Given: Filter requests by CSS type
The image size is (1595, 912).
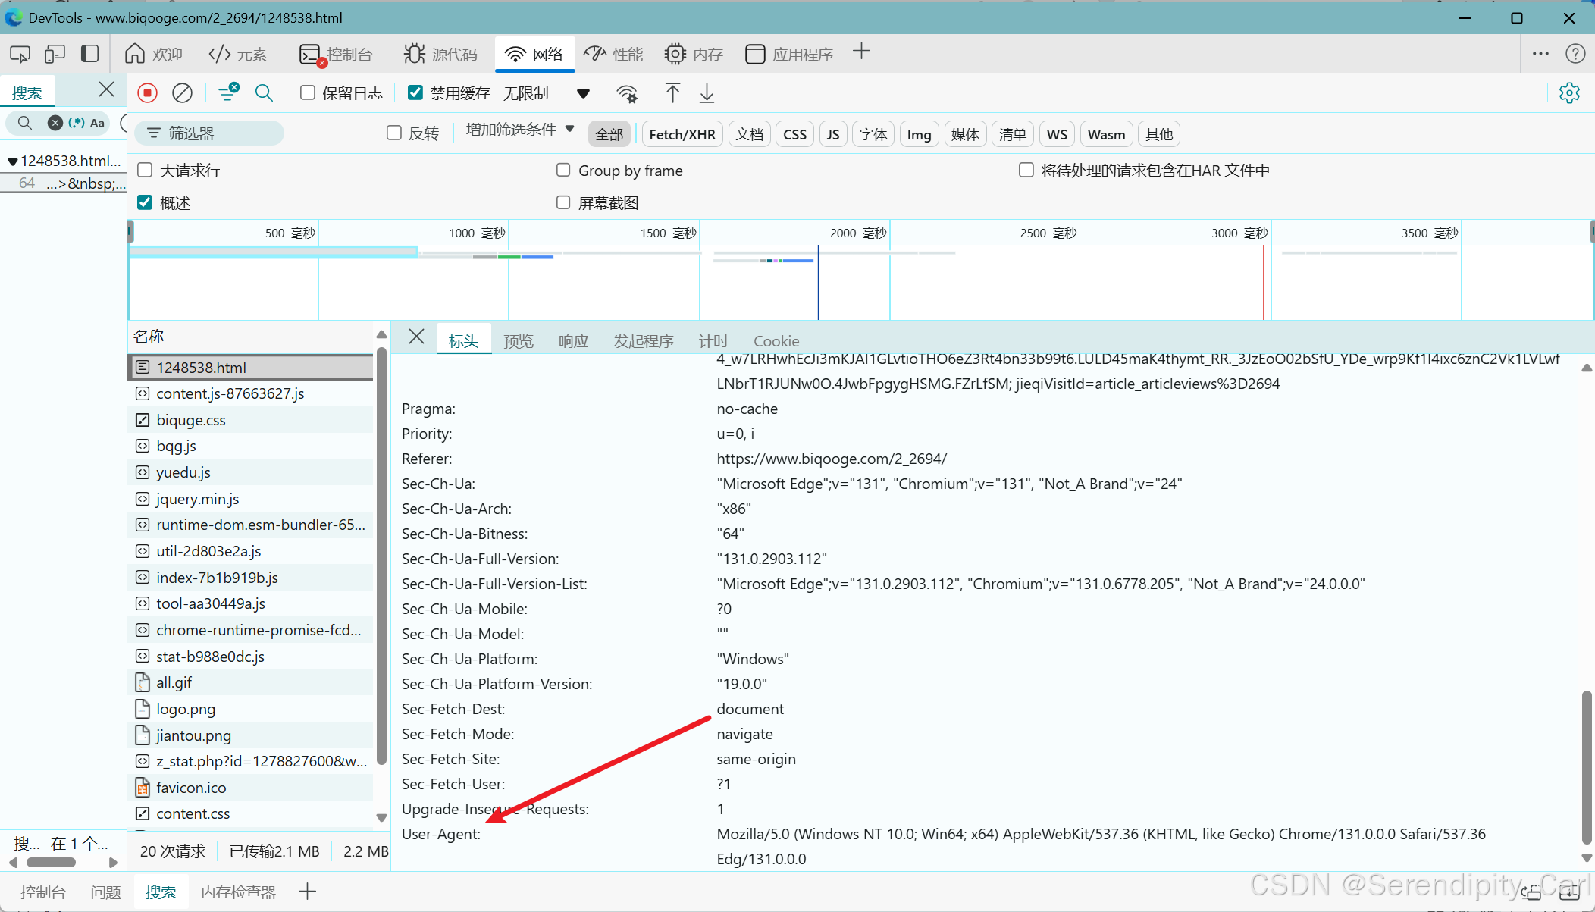Looking at the screenshot, I should [x=794, y=134].
